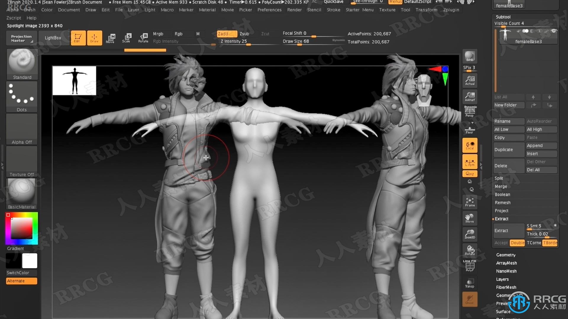Image resolution: width=568 pixels, height=319 pixels.
Task: Expand the Geometry subtool section
Action: pyautogui.click(x=506, y=255)
